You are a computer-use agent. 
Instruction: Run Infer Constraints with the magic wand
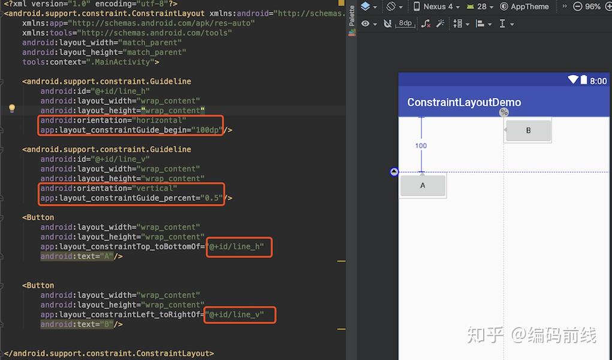coord(441,23)
